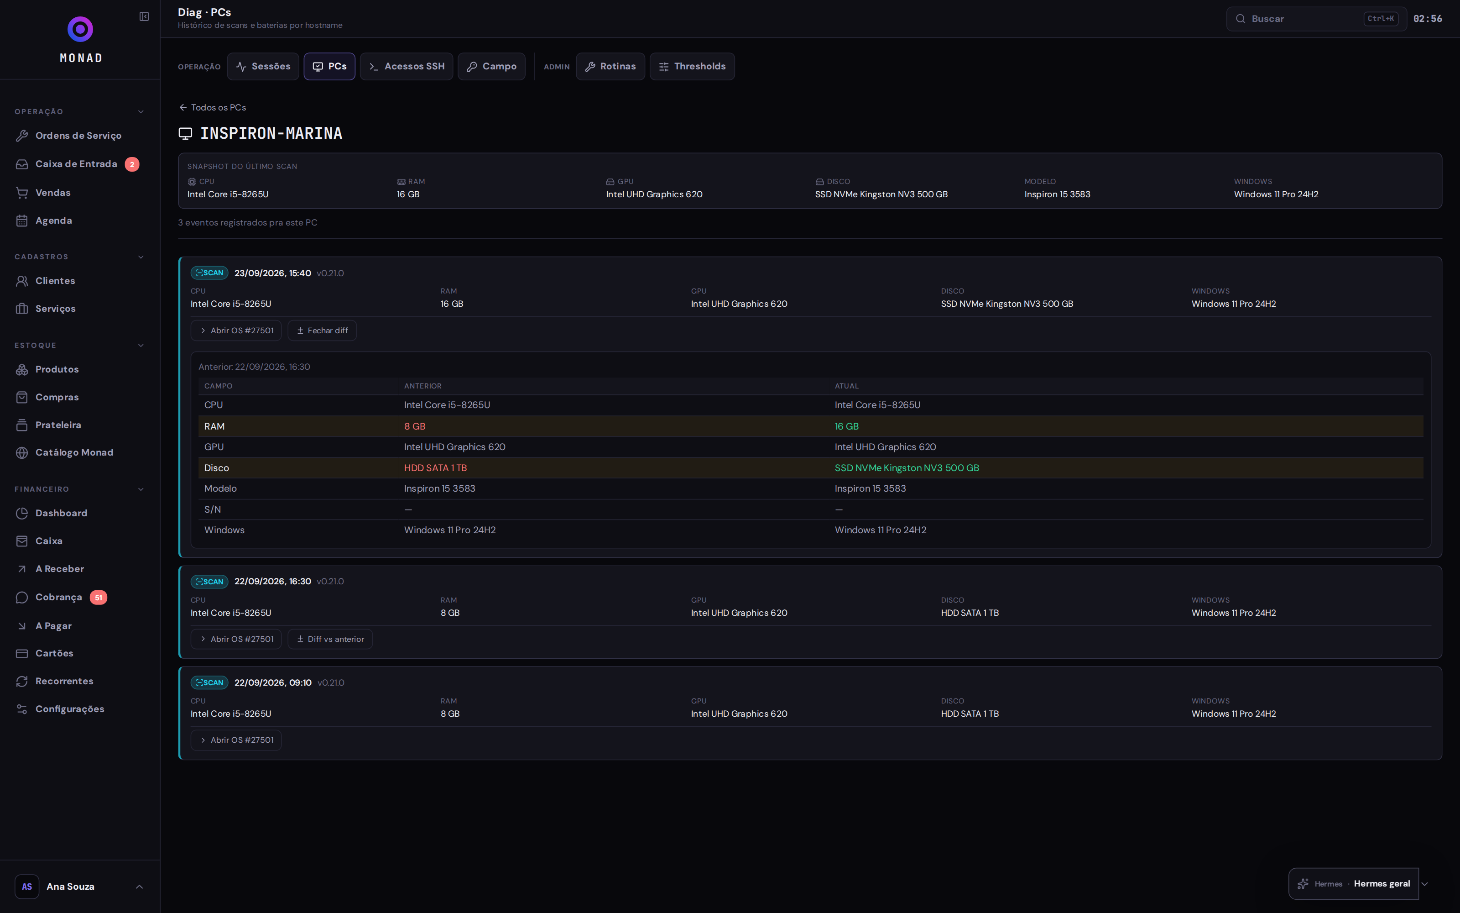
Task: Click the Hermes sparkle icon
Action: 1303,883
